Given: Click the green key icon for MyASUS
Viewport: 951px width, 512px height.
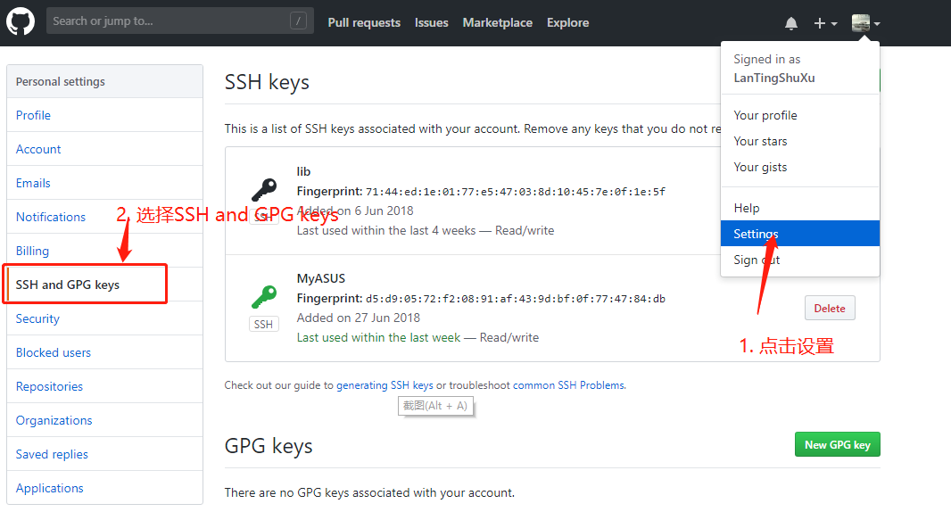Looking at the screenshot, I should 264,297.
